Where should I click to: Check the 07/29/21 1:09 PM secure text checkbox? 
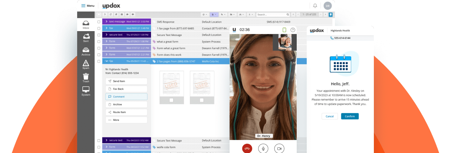click(99, 35)
